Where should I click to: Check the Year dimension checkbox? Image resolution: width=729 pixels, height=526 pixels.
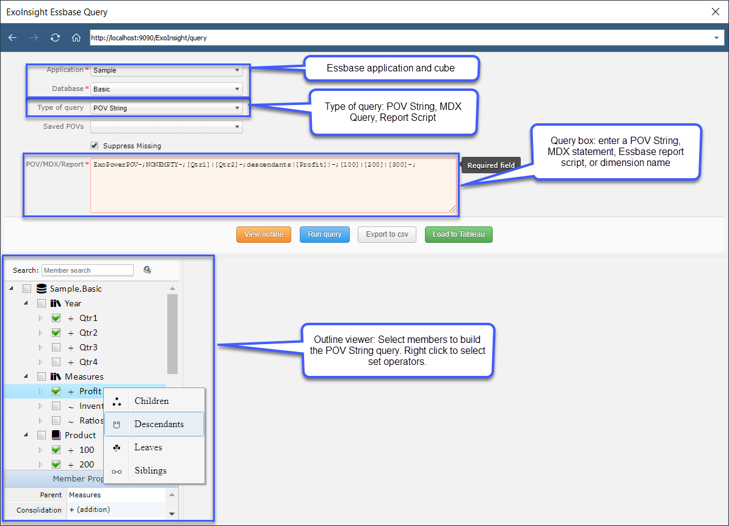(x=42, y=303)
